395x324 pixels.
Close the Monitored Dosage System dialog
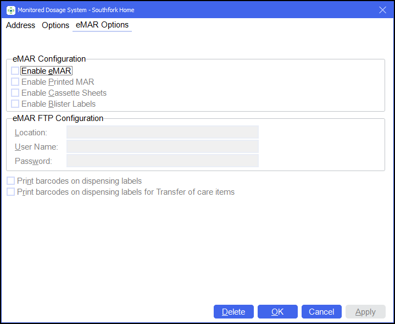coord(383,10)
